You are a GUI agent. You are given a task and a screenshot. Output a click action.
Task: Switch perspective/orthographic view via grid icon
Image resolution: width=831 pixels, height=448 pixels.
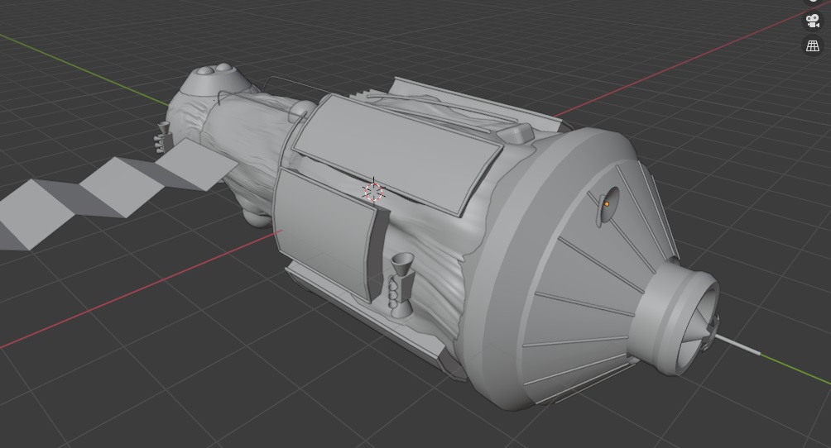tap(813, 45)
